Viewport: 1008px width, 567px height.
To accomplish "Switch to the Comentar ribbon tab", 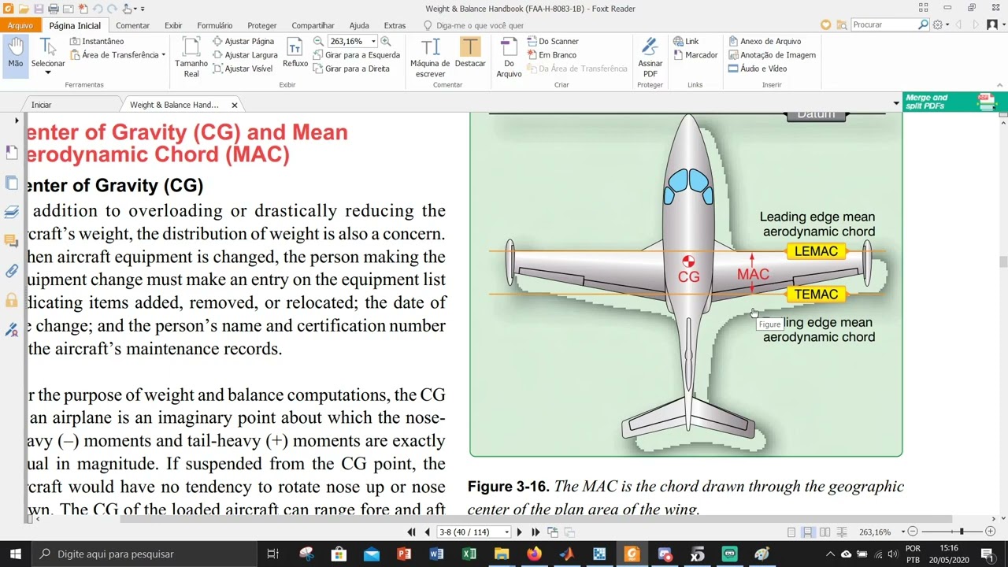I will pyautogui.click(x=132, y=25).
